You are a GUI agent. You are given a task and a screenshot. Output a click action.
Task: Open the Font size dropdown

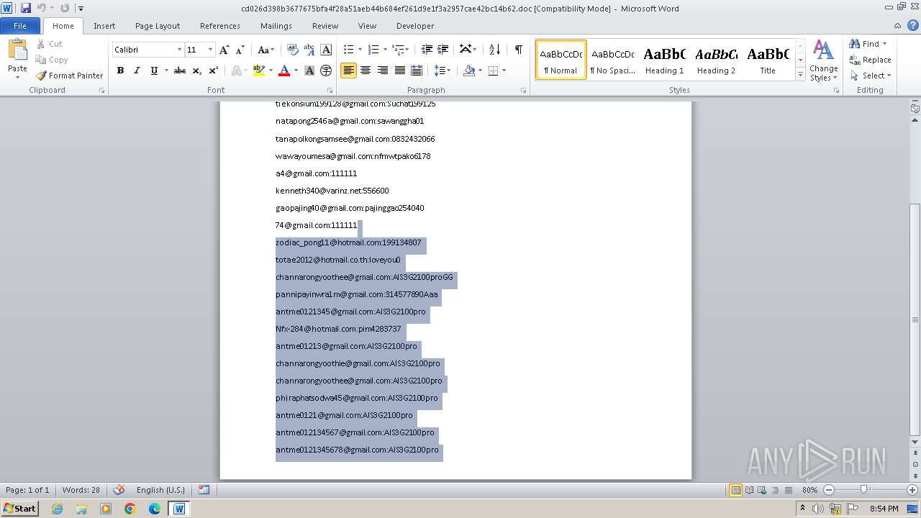[x=210, y=50]
